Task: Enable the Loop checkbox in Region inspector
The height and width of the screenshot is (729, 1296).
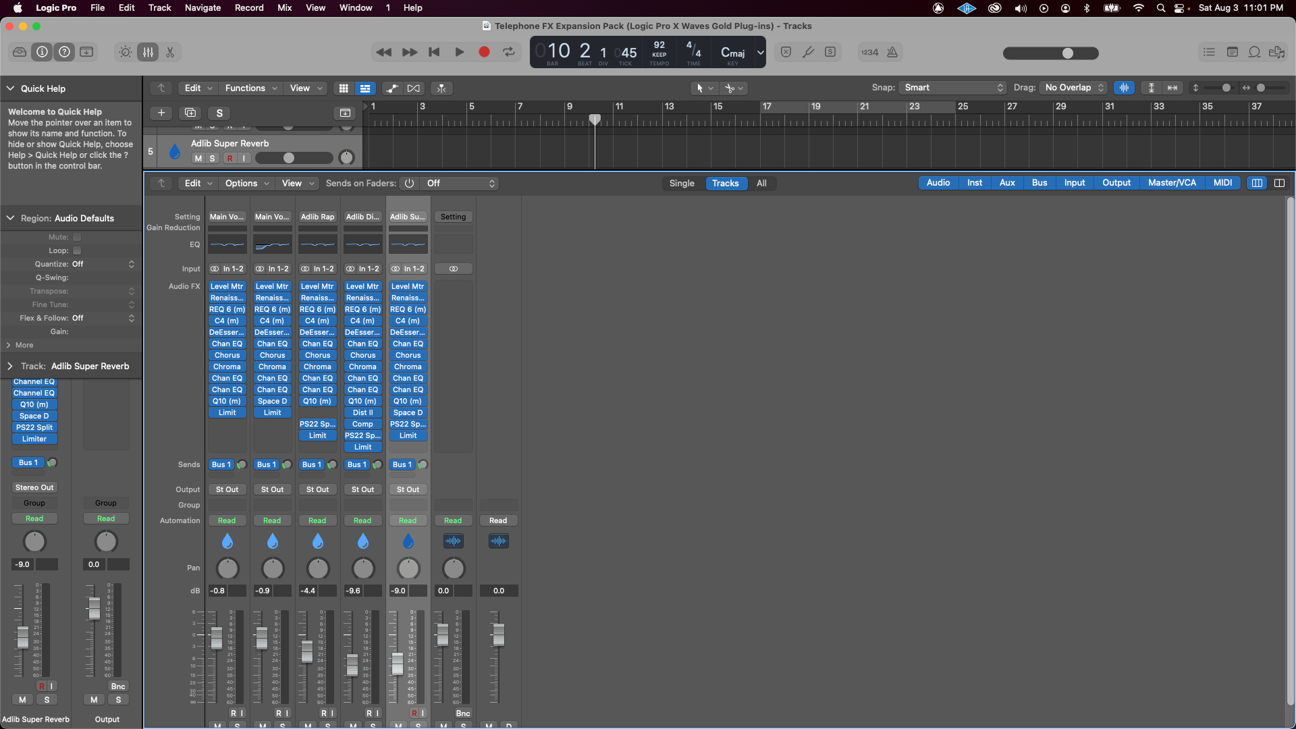Action: click(77, 250)
